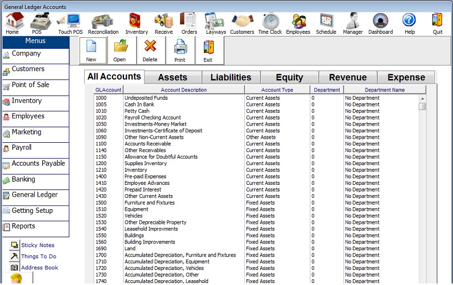Image resolution: width=453 pixels, height=285 pixels.
Task: Open the Dashboard gauge icon
Action: coord(380,23)
